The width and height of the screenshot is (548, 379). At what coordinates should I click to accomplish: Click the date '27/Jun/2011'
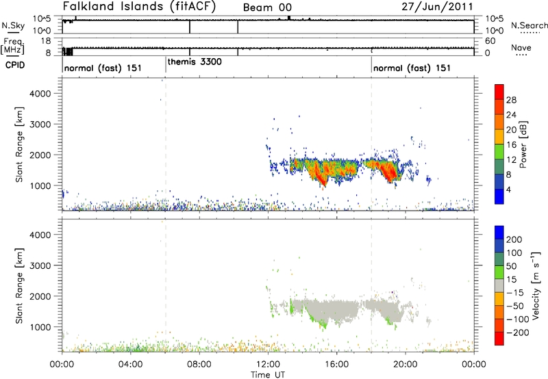point(437,6)
